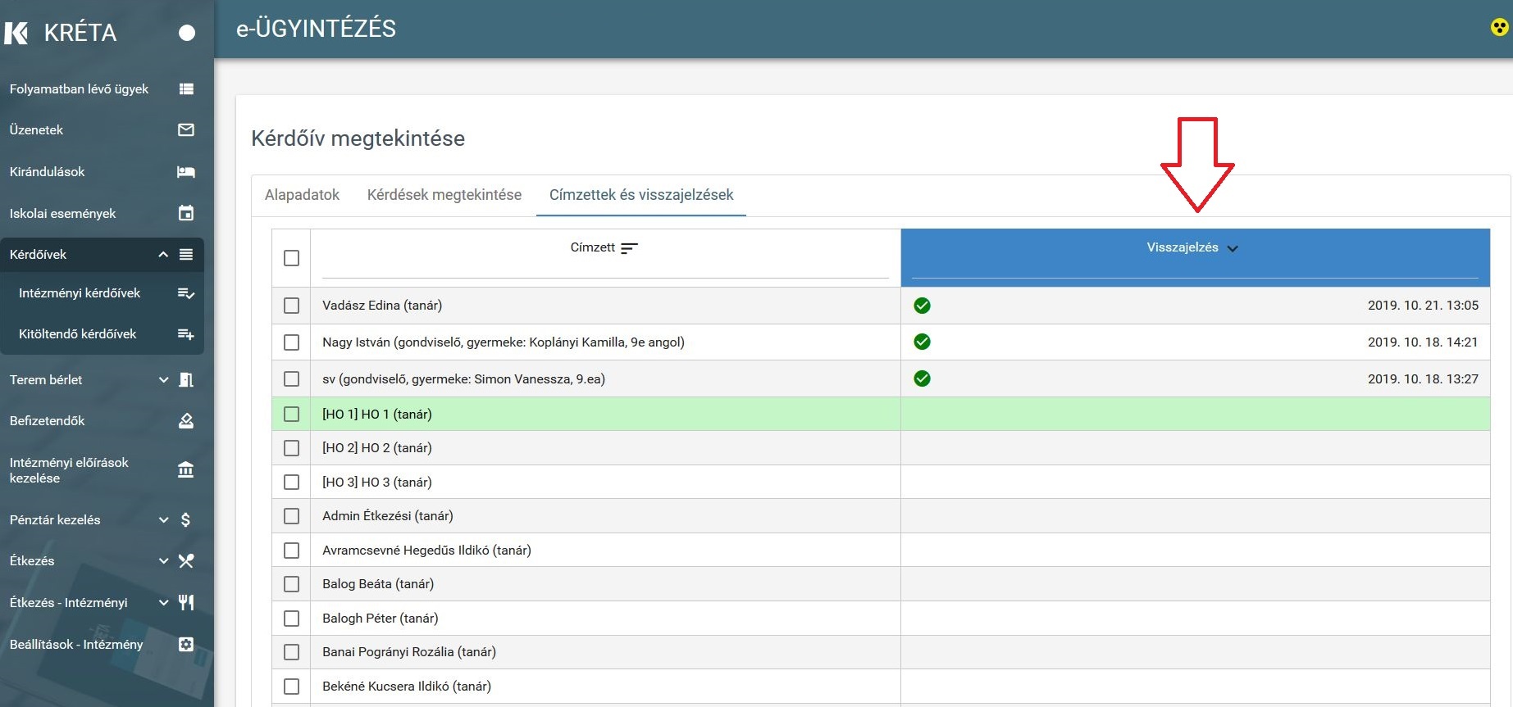This screenshot has width=1513, height=707.
Task: Click the Kitöltendő kérdőívek add-list icon
Action: 186,334
